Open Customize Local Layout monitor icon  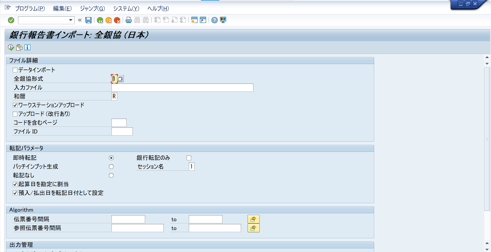pos(223,20)
